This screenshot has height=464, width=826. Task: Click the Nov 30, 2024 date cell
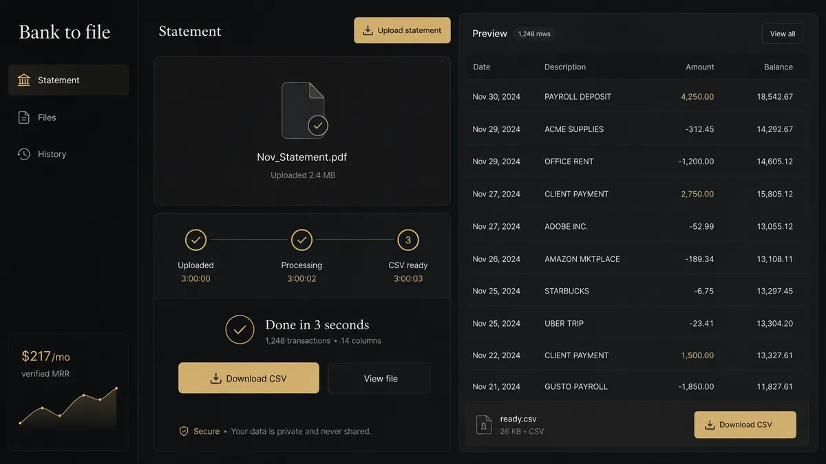click(496, 97)
